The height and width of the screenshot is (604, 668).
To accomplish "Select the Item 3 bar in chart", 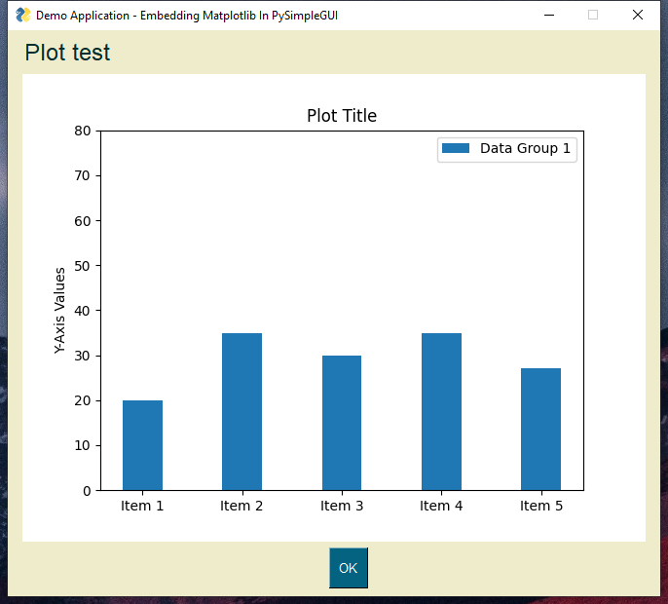I will [x=341, y=423].
